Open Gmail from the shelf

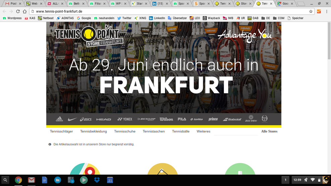tap(31, 180)
